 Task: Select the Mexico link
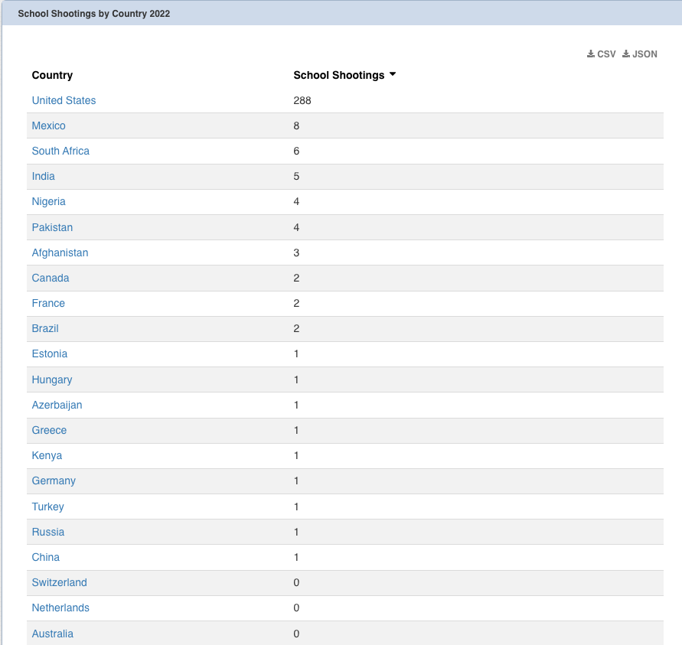pyautogui.click(x=48, y=125)
